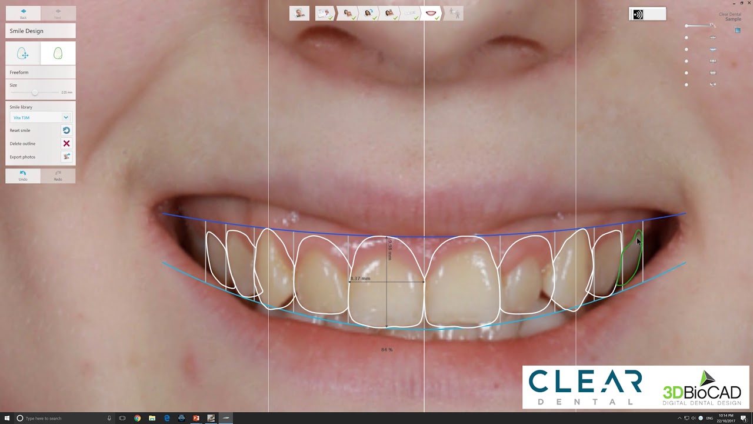Click the Smile Design panel title

coord(26,31)
